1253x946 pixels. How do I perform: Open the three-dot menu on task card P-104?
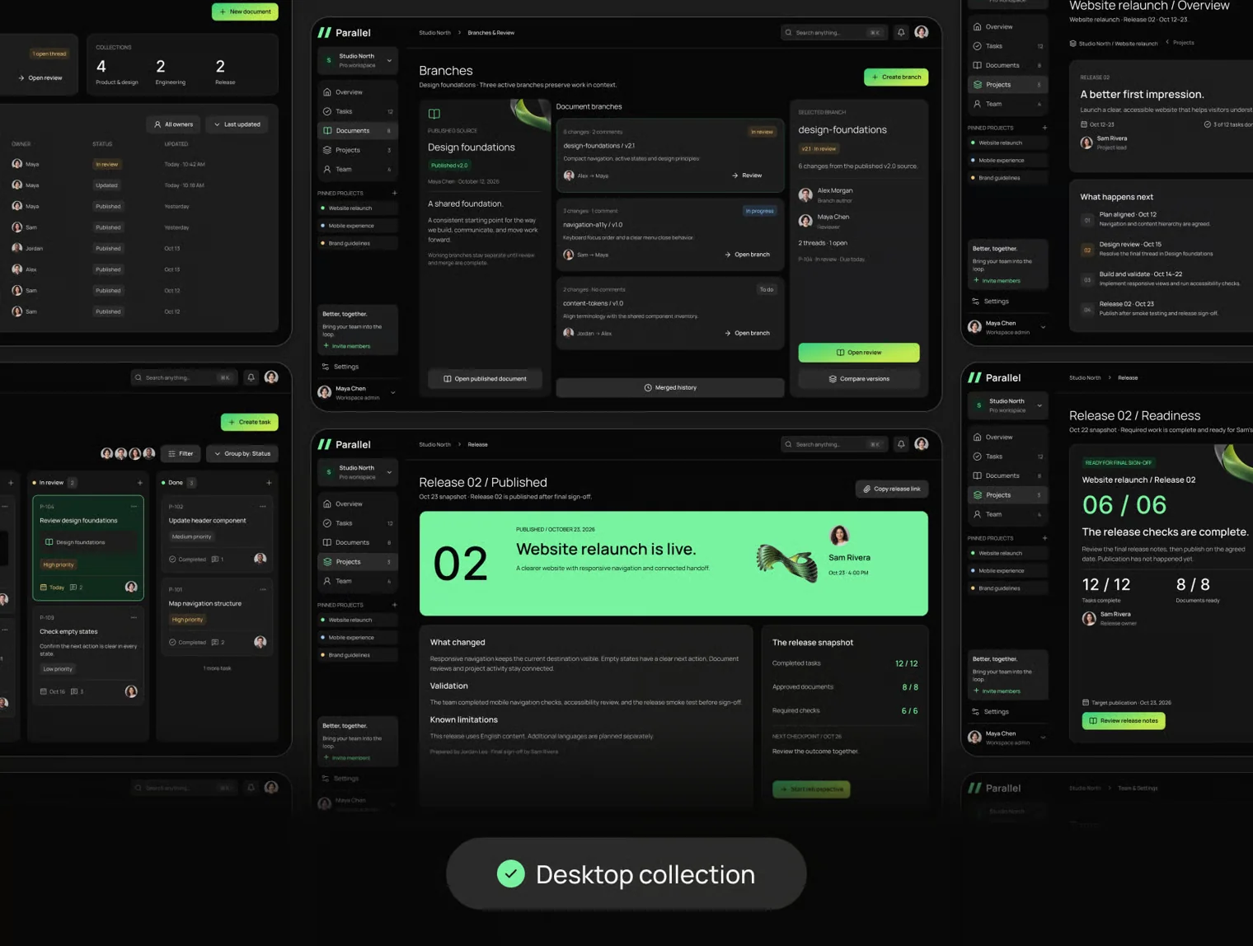tap(134, 507)
